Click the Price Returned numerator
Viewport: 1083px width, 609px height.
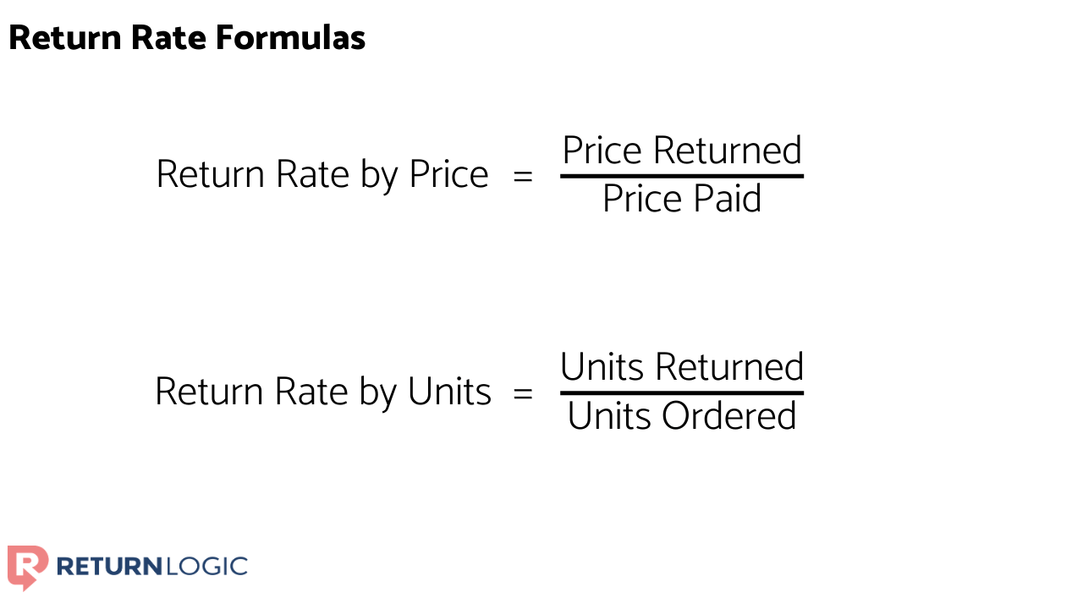682,151
